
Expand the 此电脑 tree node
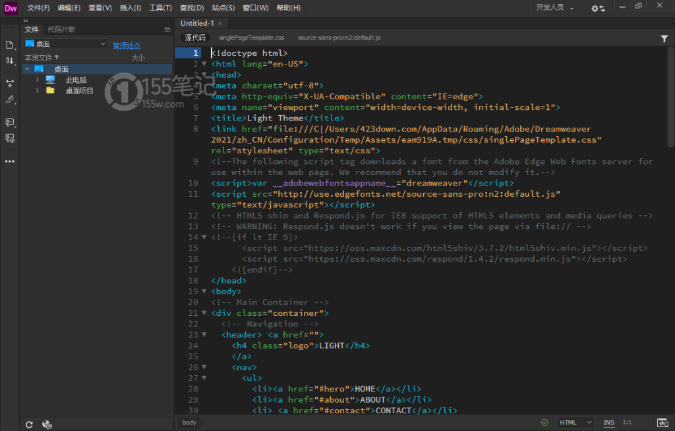[38, 80]
